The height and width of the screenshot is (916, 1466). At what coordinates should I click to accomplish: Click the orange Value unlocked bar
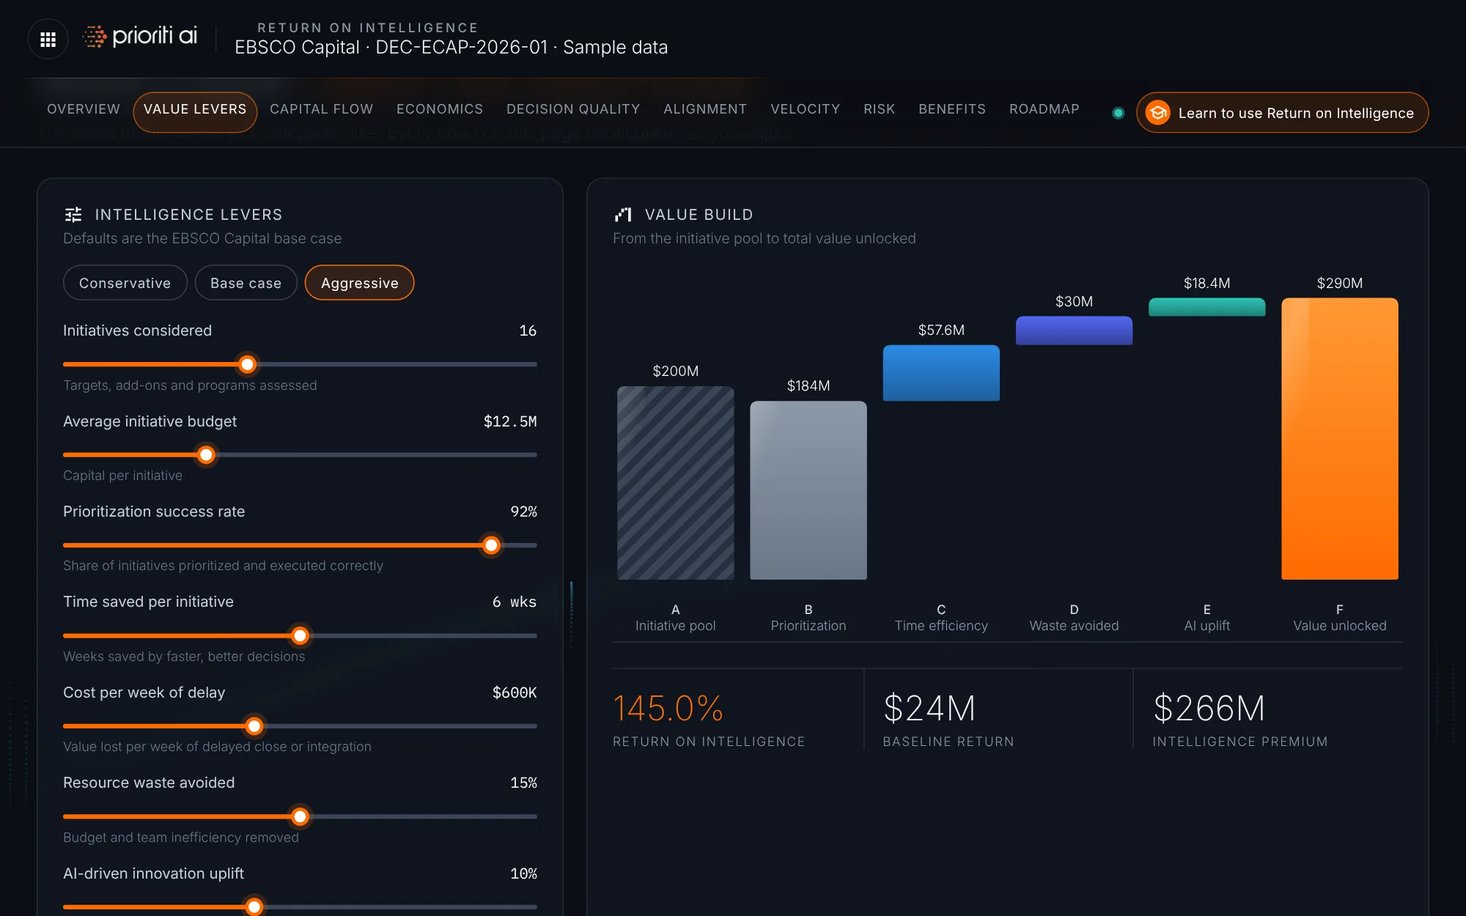1340,439
